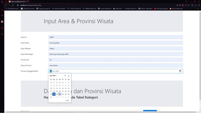The height and width of the screenshot is (113, 201).
Task: Choose day 14 in the calendar
Action: coord(63,88)
